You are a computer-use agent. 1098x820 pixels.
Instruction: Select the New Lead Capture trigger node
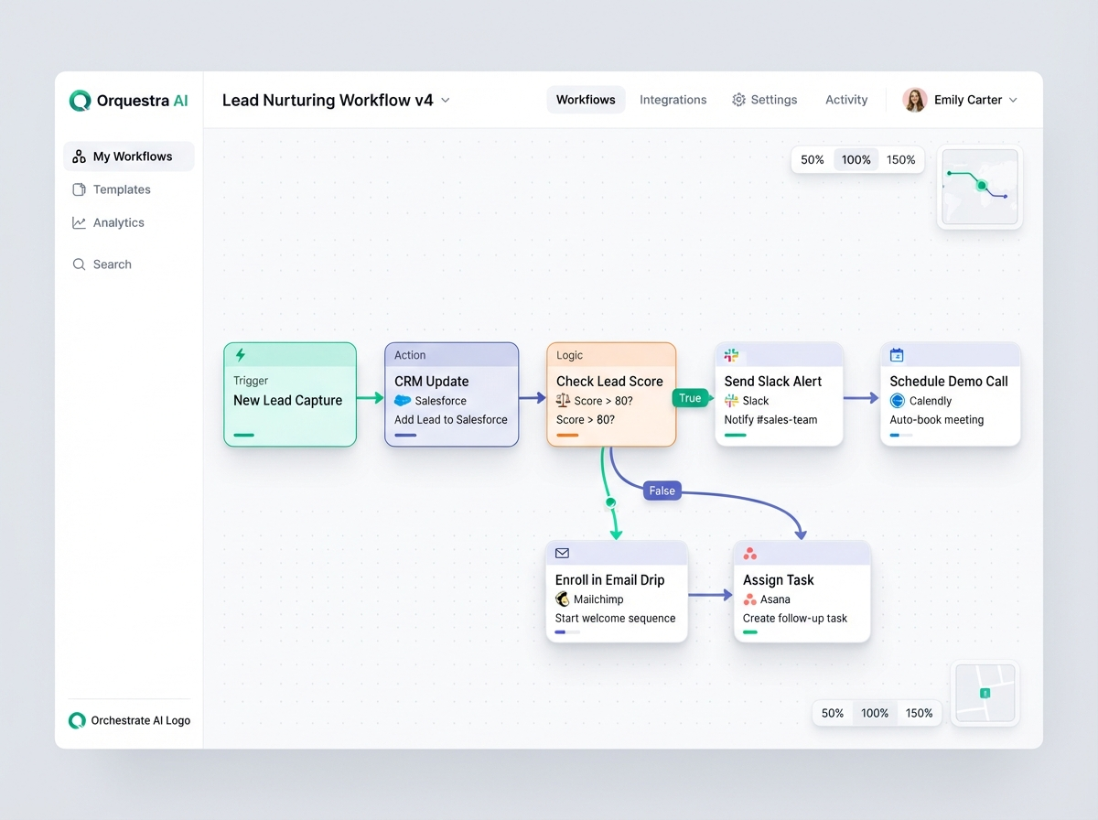tap(290, 394)
